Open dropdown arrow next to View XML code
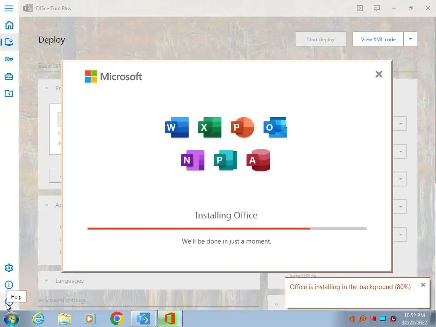The height and width of the screenshot is (327, 436). pyautogui.click(x=410, y=39)
